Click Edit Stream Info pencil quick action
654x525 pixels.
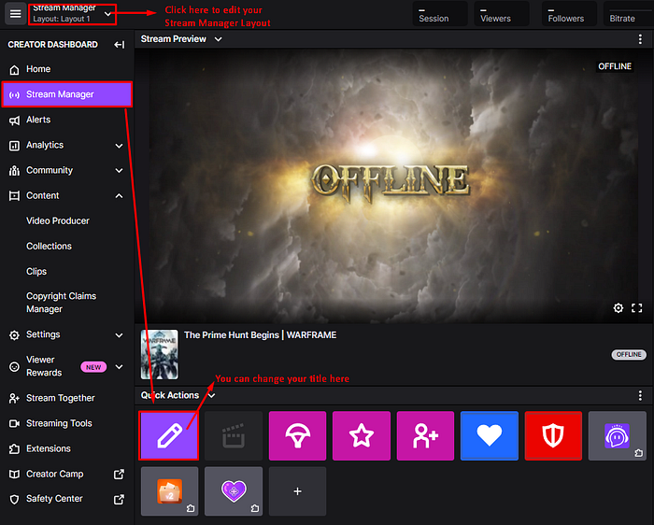pyautogui.click(x=169, y=435)
